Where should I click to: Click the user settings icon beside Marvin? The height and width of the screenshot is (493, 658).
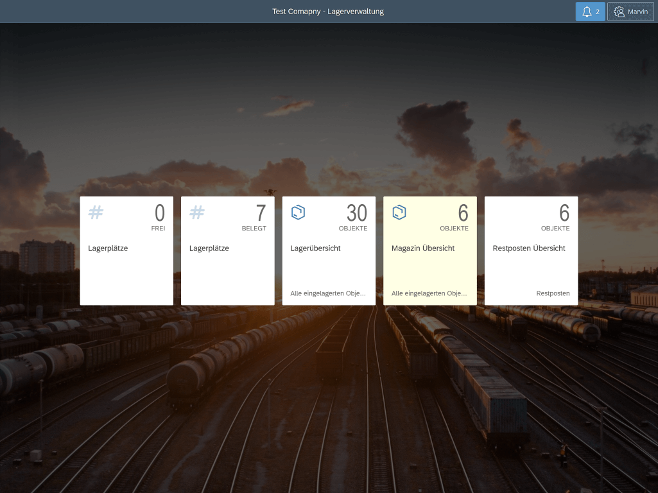(619, 12)
